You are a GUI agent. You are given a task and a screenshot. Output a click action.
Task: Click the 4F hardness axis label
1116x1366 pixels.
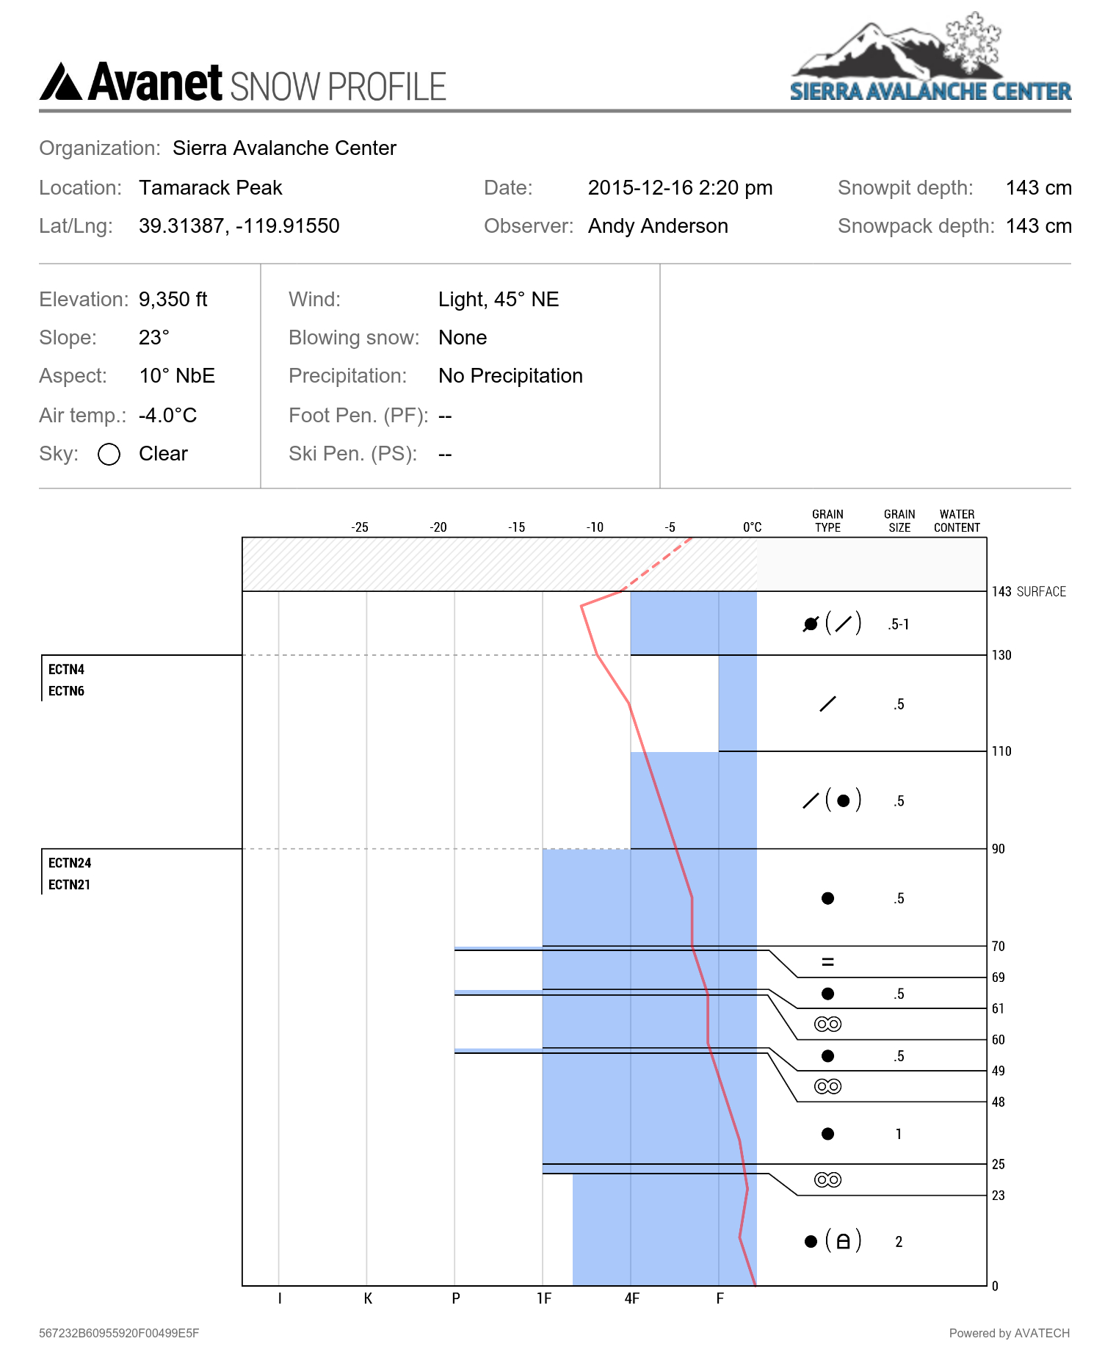[x=631, y=1298]
